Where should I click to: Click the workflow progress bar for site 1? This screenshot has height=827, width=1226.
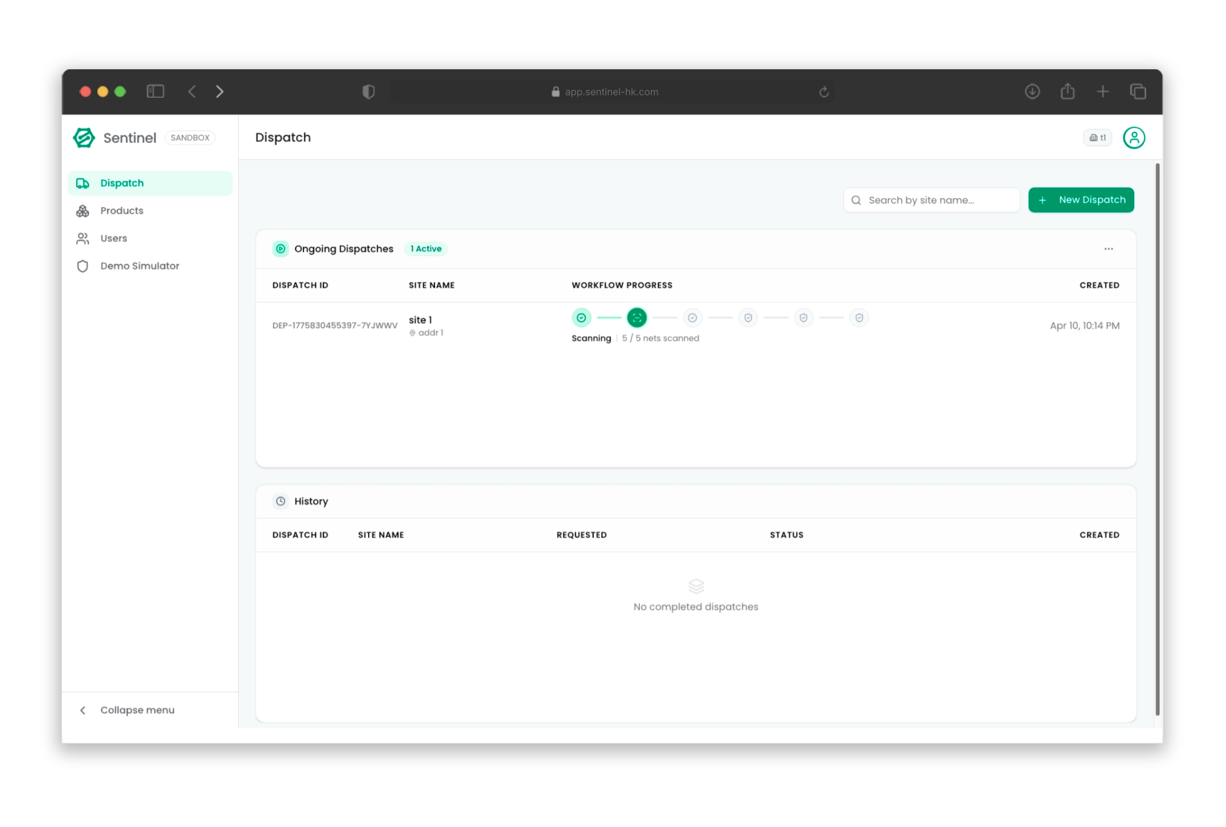[x=720, y=318]
